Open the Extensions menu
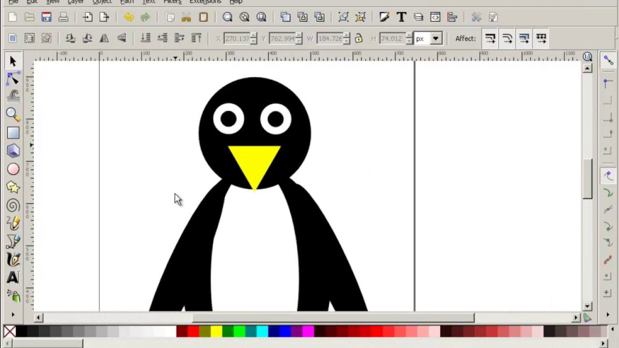Image resolution: width=619 pixels, height=348 pixels. (x=205, y=2)
